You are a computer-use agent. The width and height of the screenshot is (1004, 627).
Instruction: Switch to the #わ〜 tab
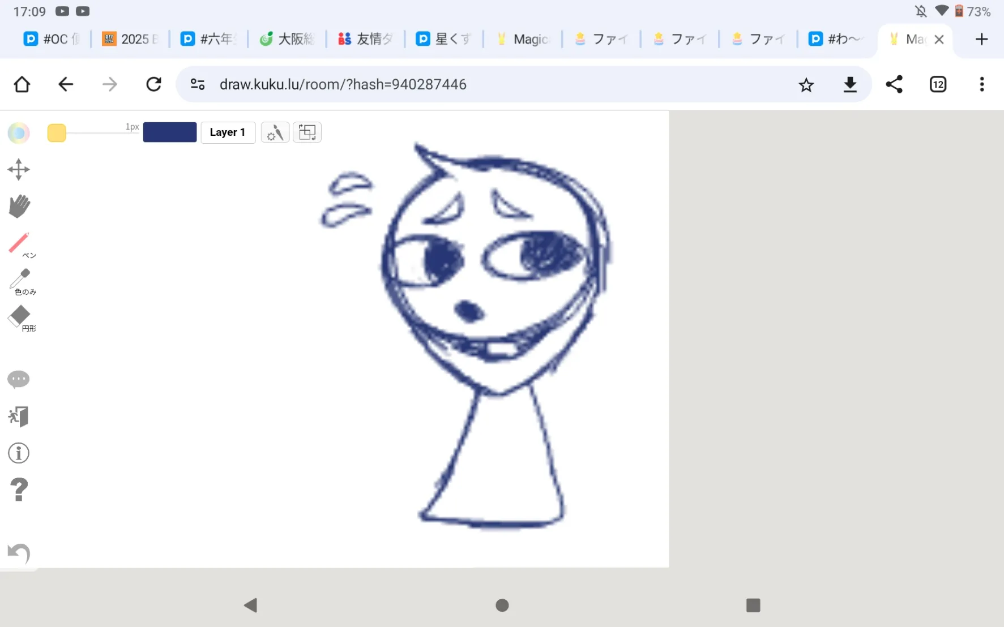(x=836, y=39)
